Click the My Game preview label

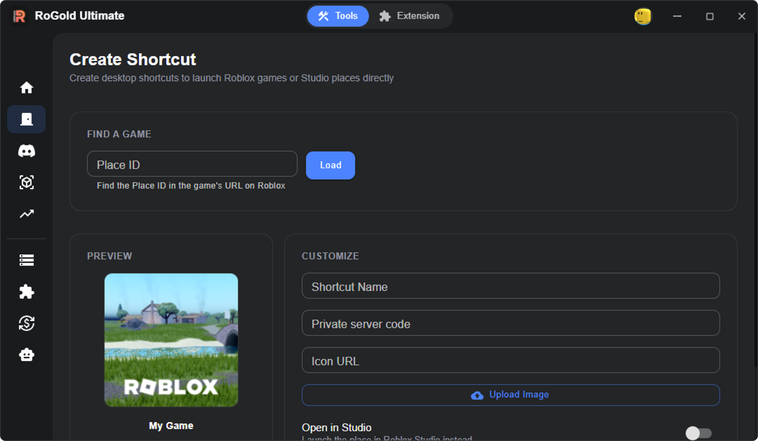(171, 426)
